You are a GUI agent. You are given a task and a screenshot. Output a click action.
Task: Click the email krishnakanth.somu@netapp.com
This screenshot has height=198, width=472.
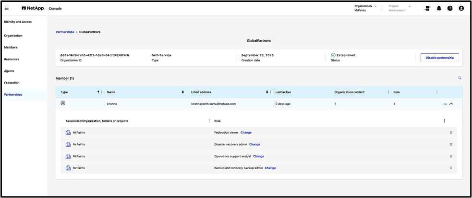click(213, 104)
